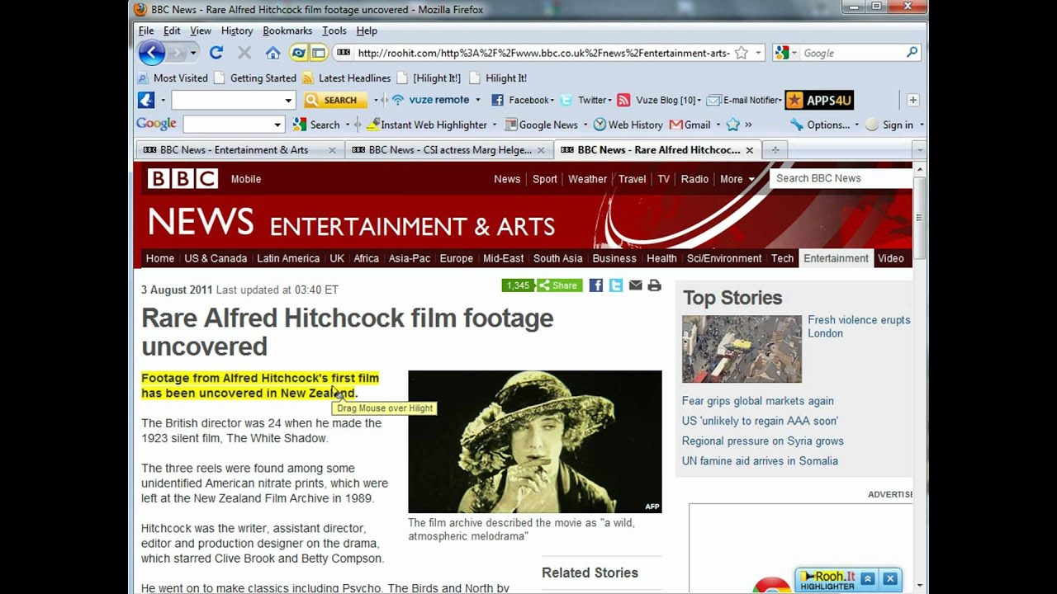1057x594 pixels.
Task: Click the Google toolbar bookmarks star
Action: coord(732,125)
